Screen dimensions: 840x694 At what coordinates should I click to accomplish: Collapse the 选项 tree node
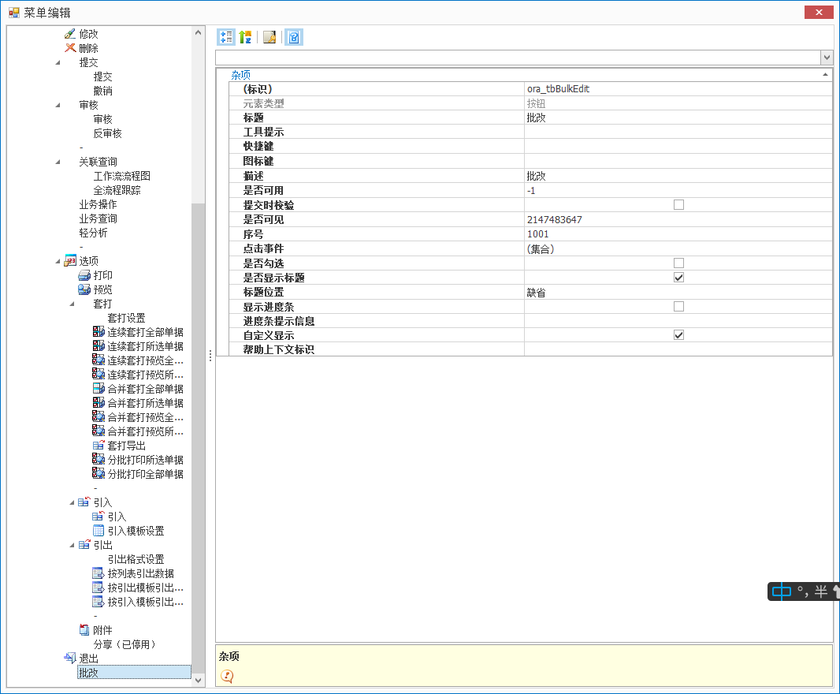[58, 262]
